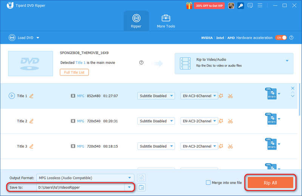
Task: Click the Title 1 main movie link
Action: [x=80, y=63]
